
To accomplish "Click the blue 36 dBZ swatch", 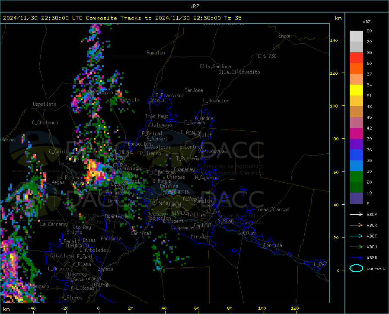I will [x=356, y=155].
